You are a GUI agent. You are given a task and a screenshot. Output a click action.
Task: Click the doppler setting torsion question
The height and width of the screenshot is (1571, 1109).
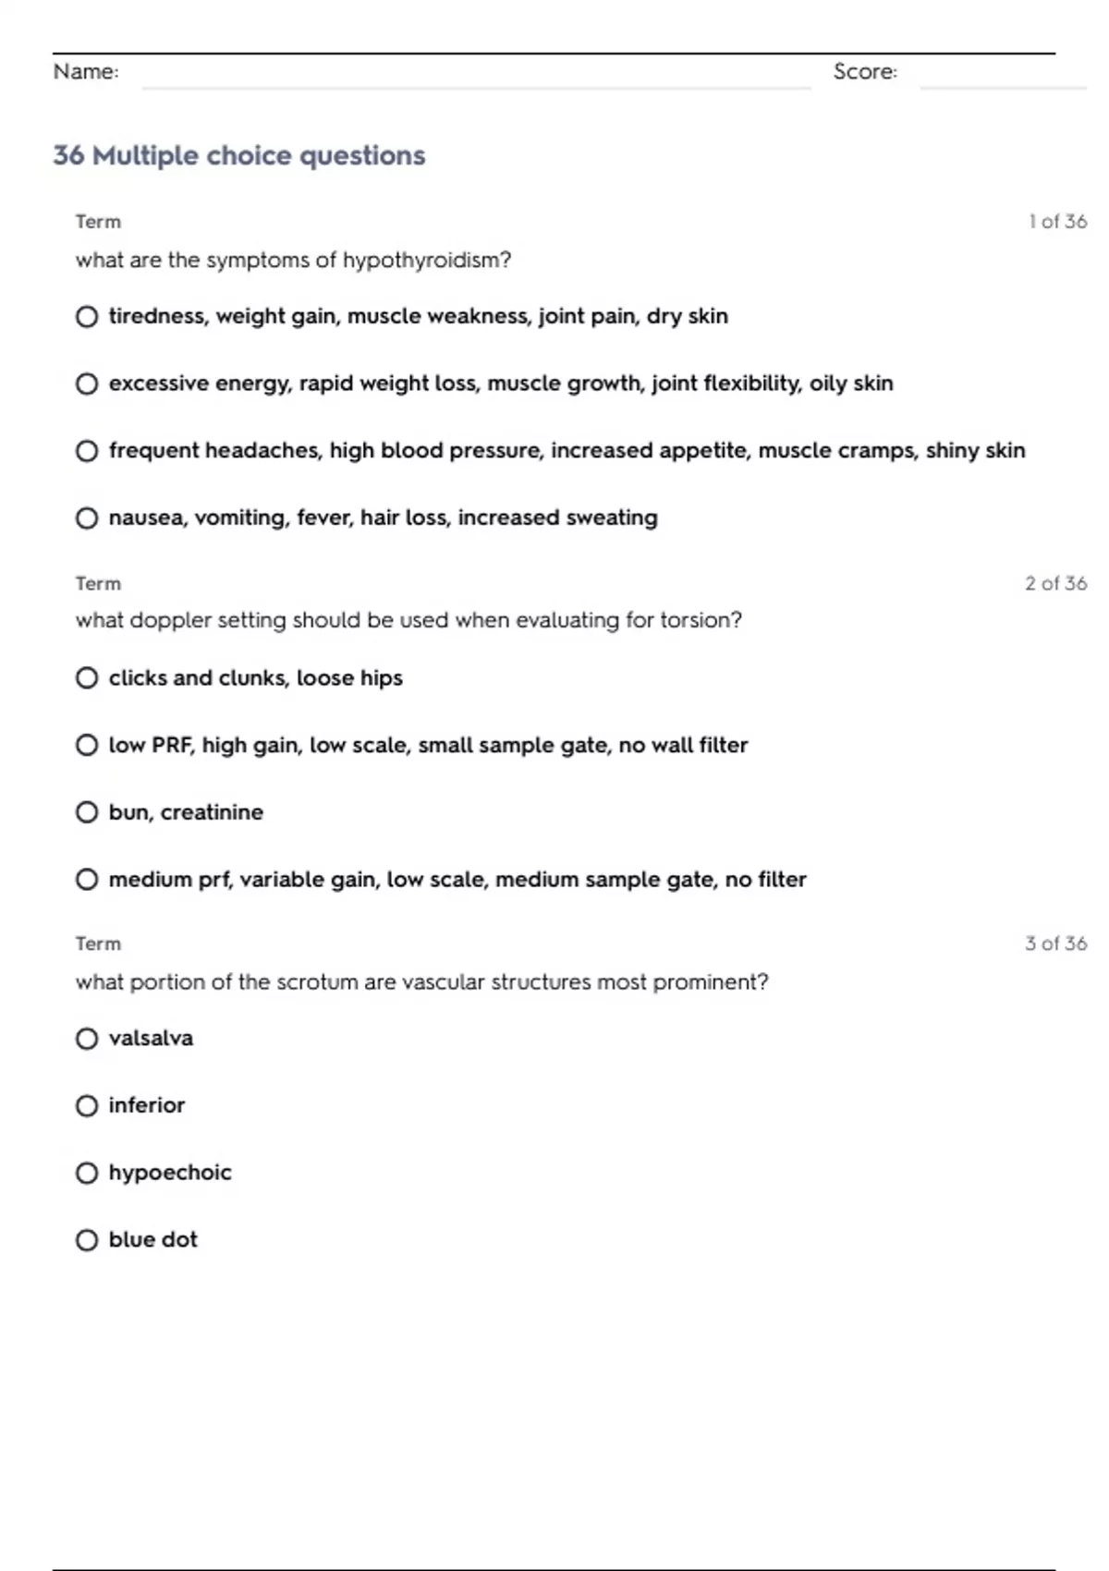point(408,620)
